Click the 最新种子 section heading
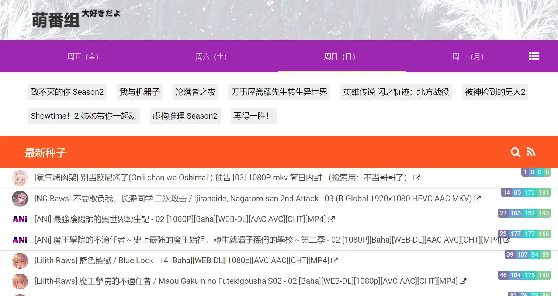Screen dimensions: 558x296 point(45,153)
